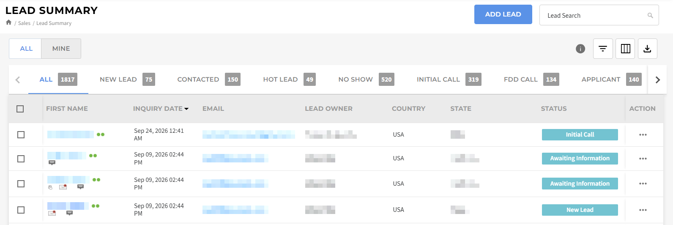
Task: Click comment icon in the New Lead row
Action: [70, 213]
